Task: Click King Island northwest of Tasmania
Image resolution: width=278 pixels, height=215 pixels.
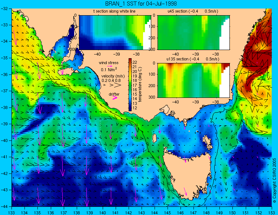Action: click(x=155, y=138)
